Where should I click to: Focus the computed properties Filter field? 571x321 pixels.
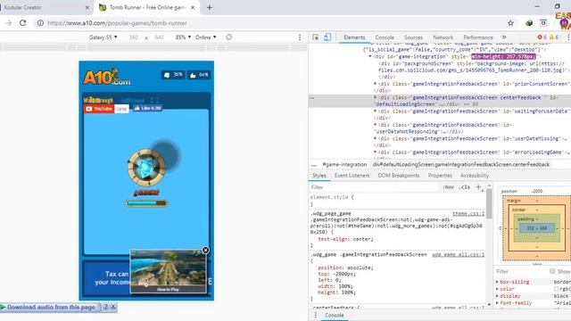point(521,271)
